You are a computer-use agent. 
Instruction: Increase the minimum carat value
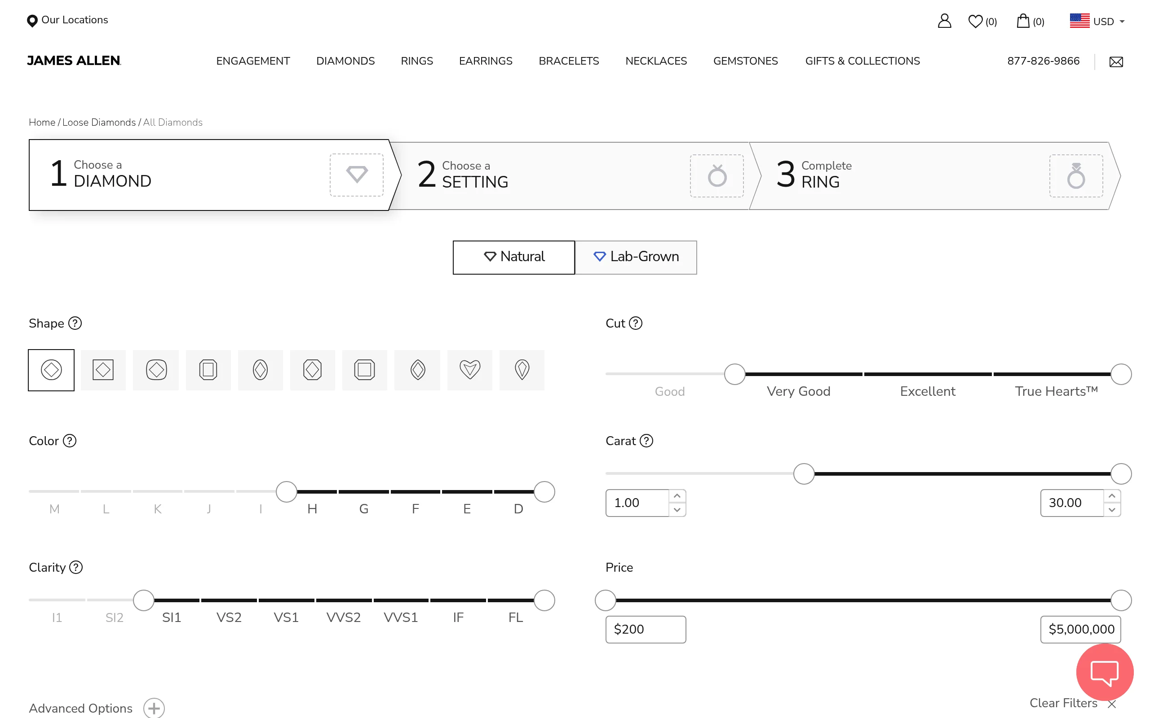click(x=677, y=496)
